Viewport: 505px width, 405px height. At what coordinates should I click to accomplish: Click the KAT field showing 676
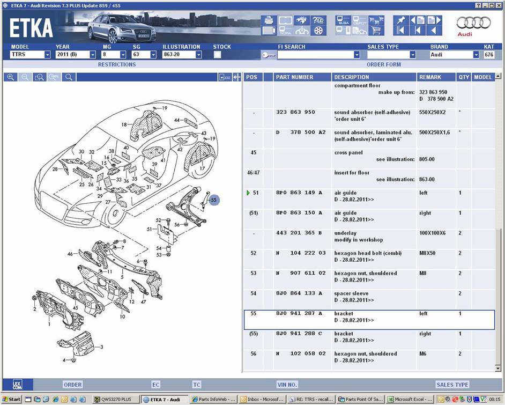click(489, 55)
